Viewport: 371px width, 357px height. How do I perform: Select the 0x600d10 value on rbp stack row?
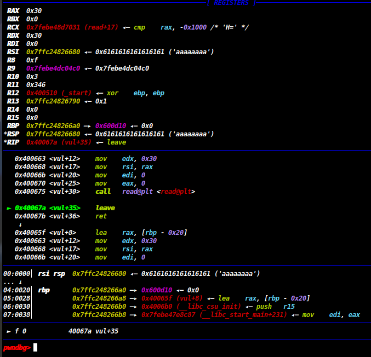tap(157, 290)
